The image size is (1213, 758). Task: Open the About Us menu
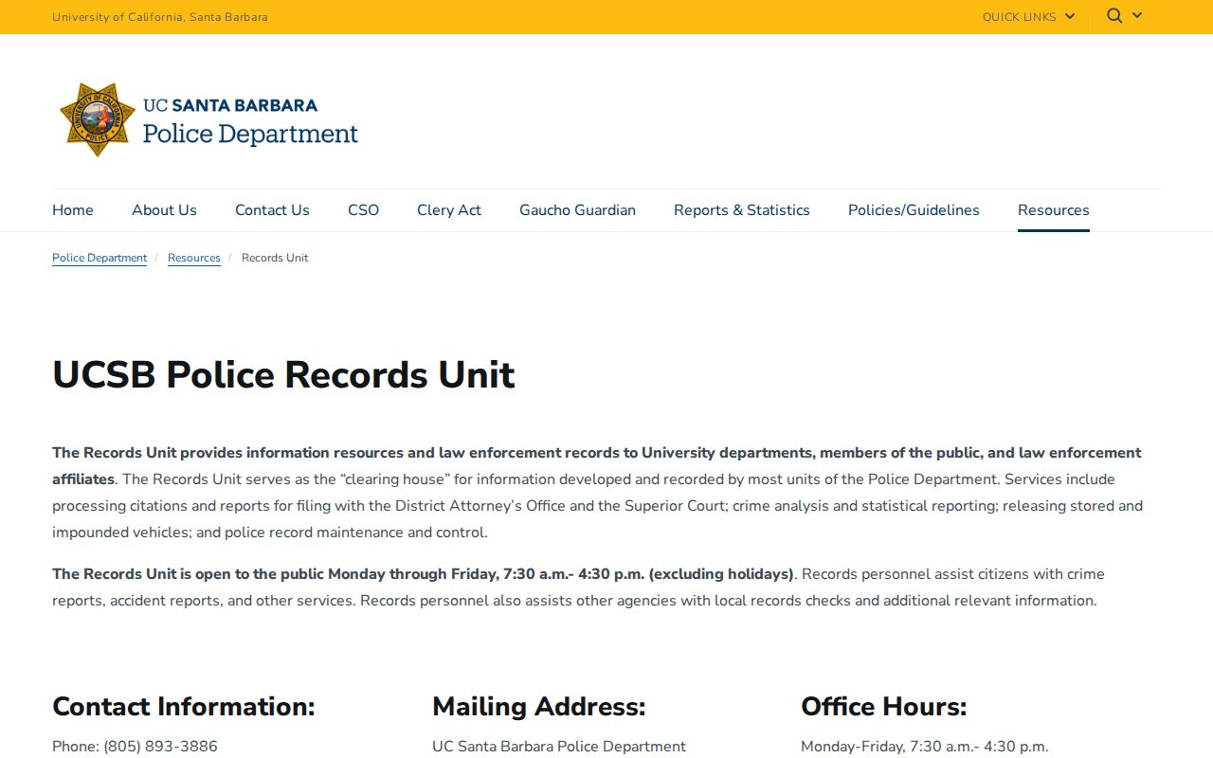[x=164, y=210]
